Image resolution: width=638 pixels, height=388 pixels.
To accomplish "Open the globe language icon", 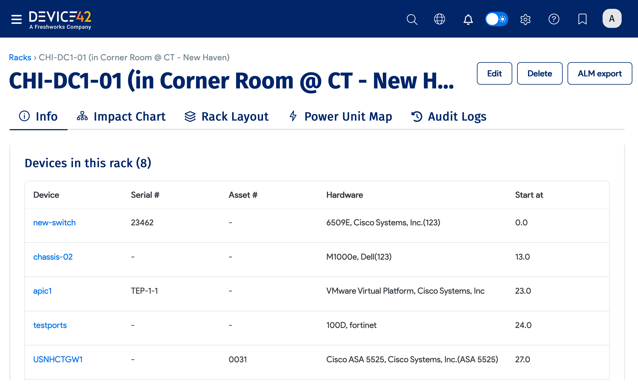I will pos(440,19).
